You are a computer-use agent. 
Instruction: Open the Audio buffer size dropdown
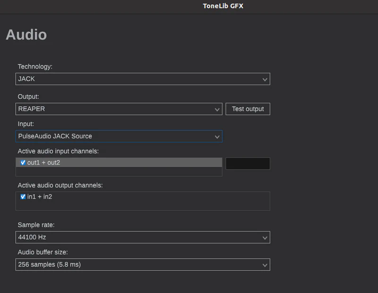(x=143, y=265)
